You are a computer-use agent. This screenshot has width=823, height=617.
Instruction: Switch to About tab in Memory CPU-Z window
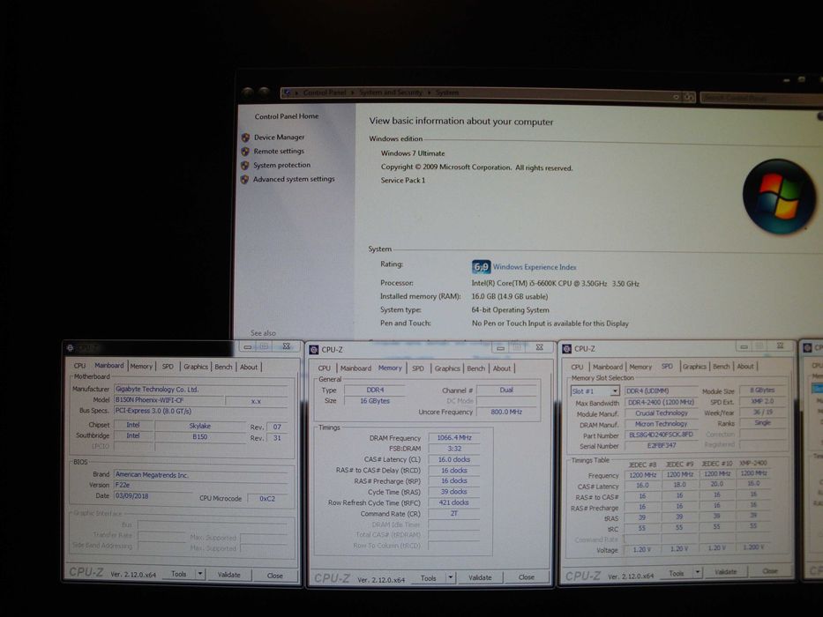[502, 368]
